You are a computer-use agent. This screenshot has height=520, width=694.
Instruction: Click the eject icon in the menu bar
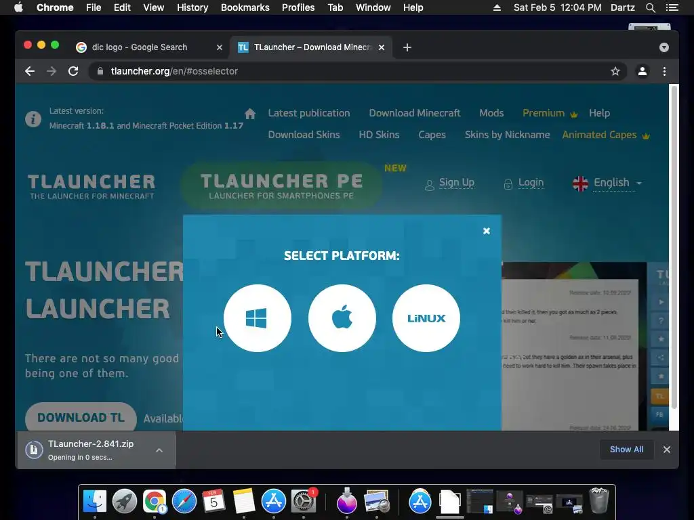497,7
